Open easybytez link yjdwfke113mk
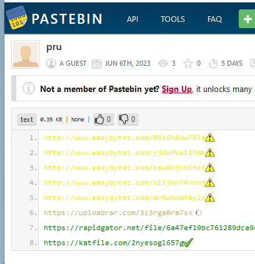Screen dimensions: 255x264 click(124, 153)
